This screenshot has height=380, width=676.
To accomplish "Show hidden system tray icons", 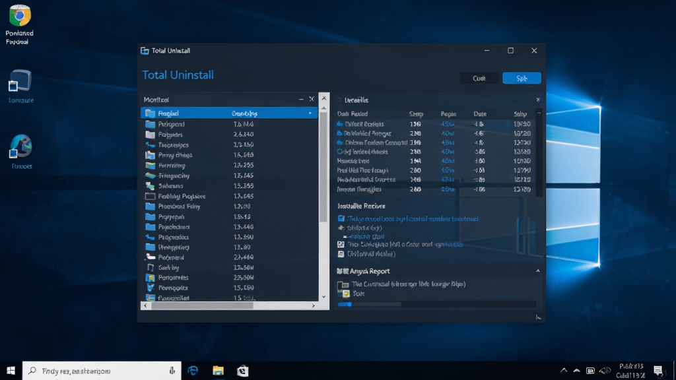I will pyautogui.click(x=564, y=371).
